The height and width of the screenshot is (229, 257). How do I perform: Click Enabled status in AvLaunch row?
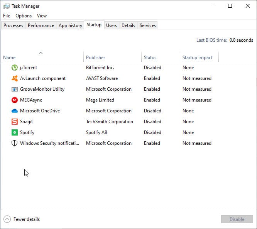click(152, 78)
